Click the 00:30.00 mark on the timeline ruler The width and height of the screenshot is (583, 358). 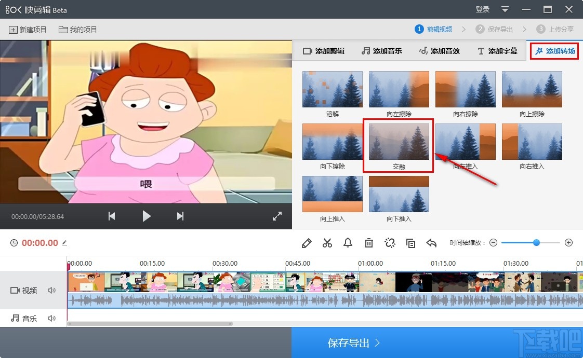point(225,263)
